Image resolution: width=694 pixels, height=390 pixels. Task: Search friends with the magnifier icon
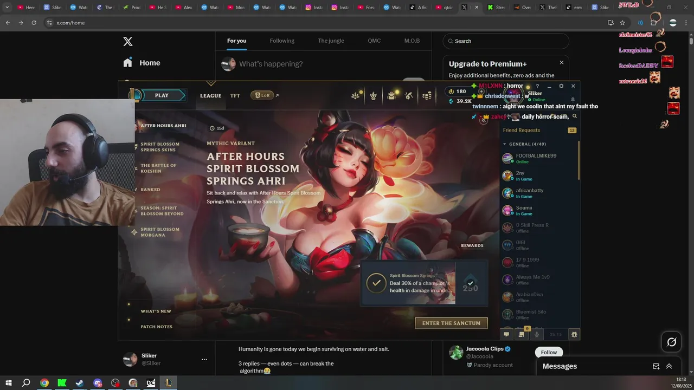[x=575, y=116]
